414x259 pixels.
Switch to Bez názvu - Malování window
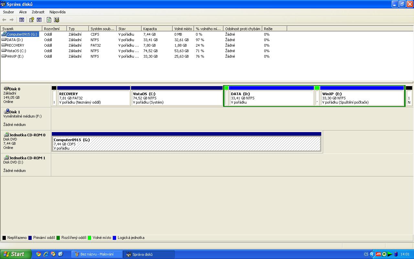(x=97, y=254)
